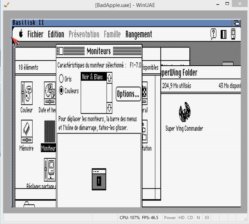
Task: Click the Super Wing Commander label
Action: click(x=184, y=129)
